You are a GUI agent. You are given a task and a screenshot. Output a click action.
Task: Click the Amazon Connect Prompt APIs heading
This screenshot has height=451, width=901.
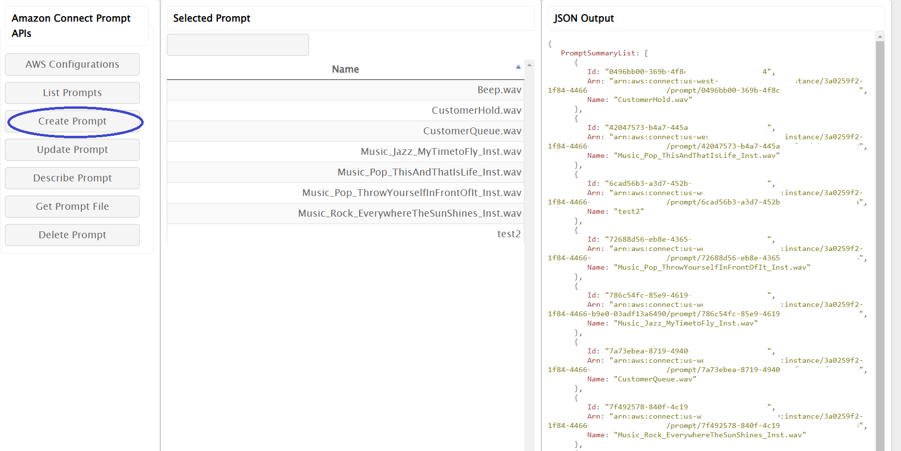coord(71,25)
